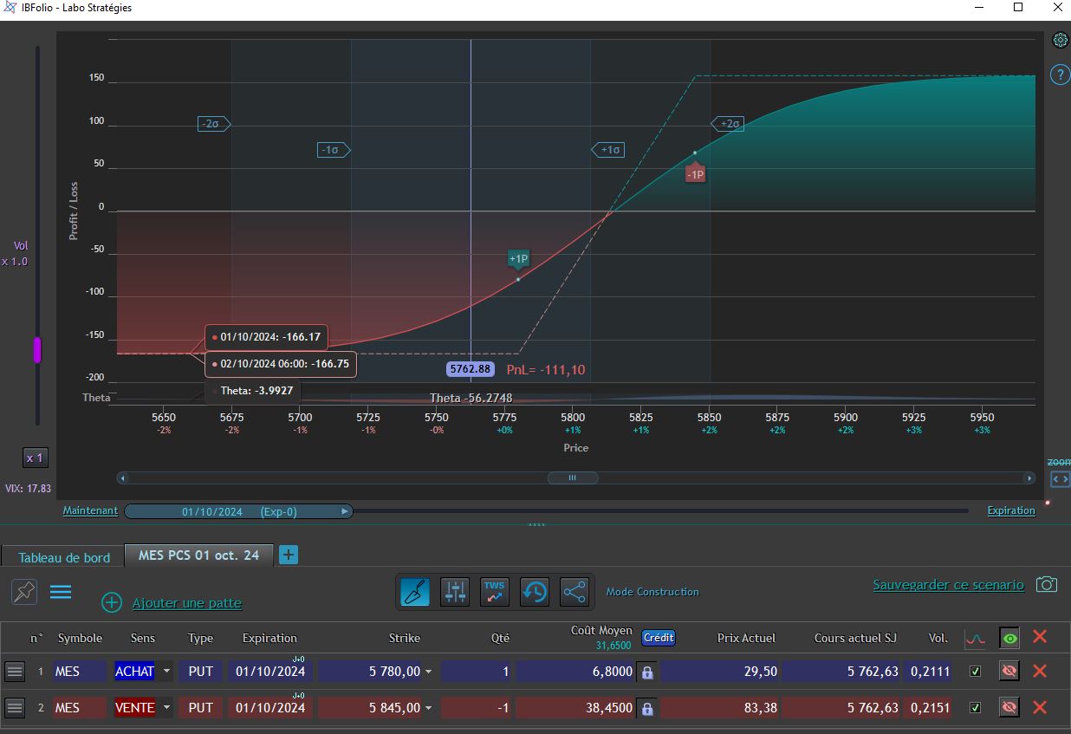Open chart settings gear icon
The image size is (1071, 734).
[1060, 40]
